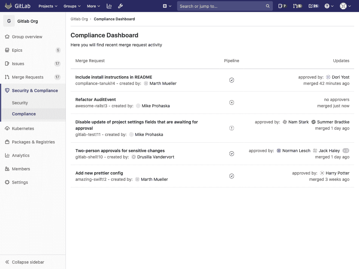This screenshot has height=269, width=359.
Task: Open the Projects dropdown
Action: pos(48,6)
